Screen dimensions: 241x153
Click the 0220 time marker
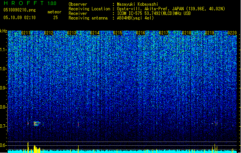click(x=232, y=33)
